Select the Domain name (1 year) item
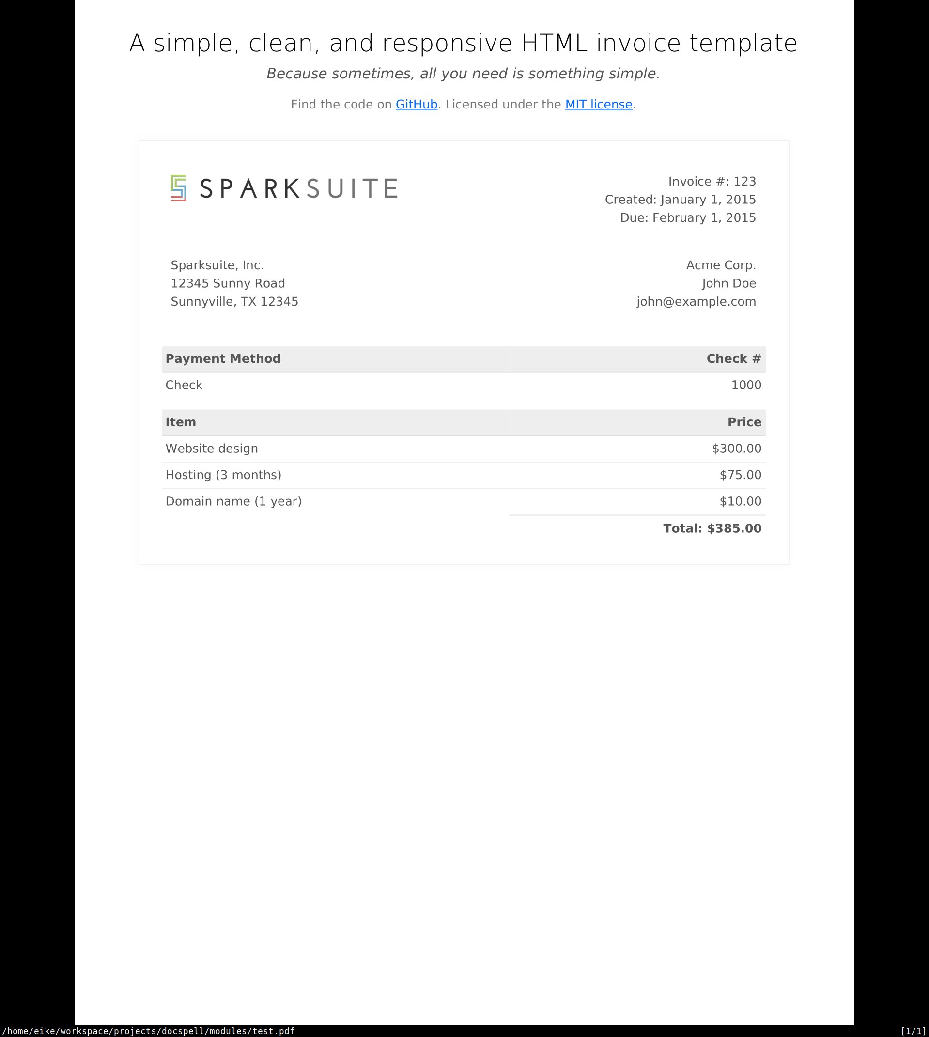 pos(233,502)
